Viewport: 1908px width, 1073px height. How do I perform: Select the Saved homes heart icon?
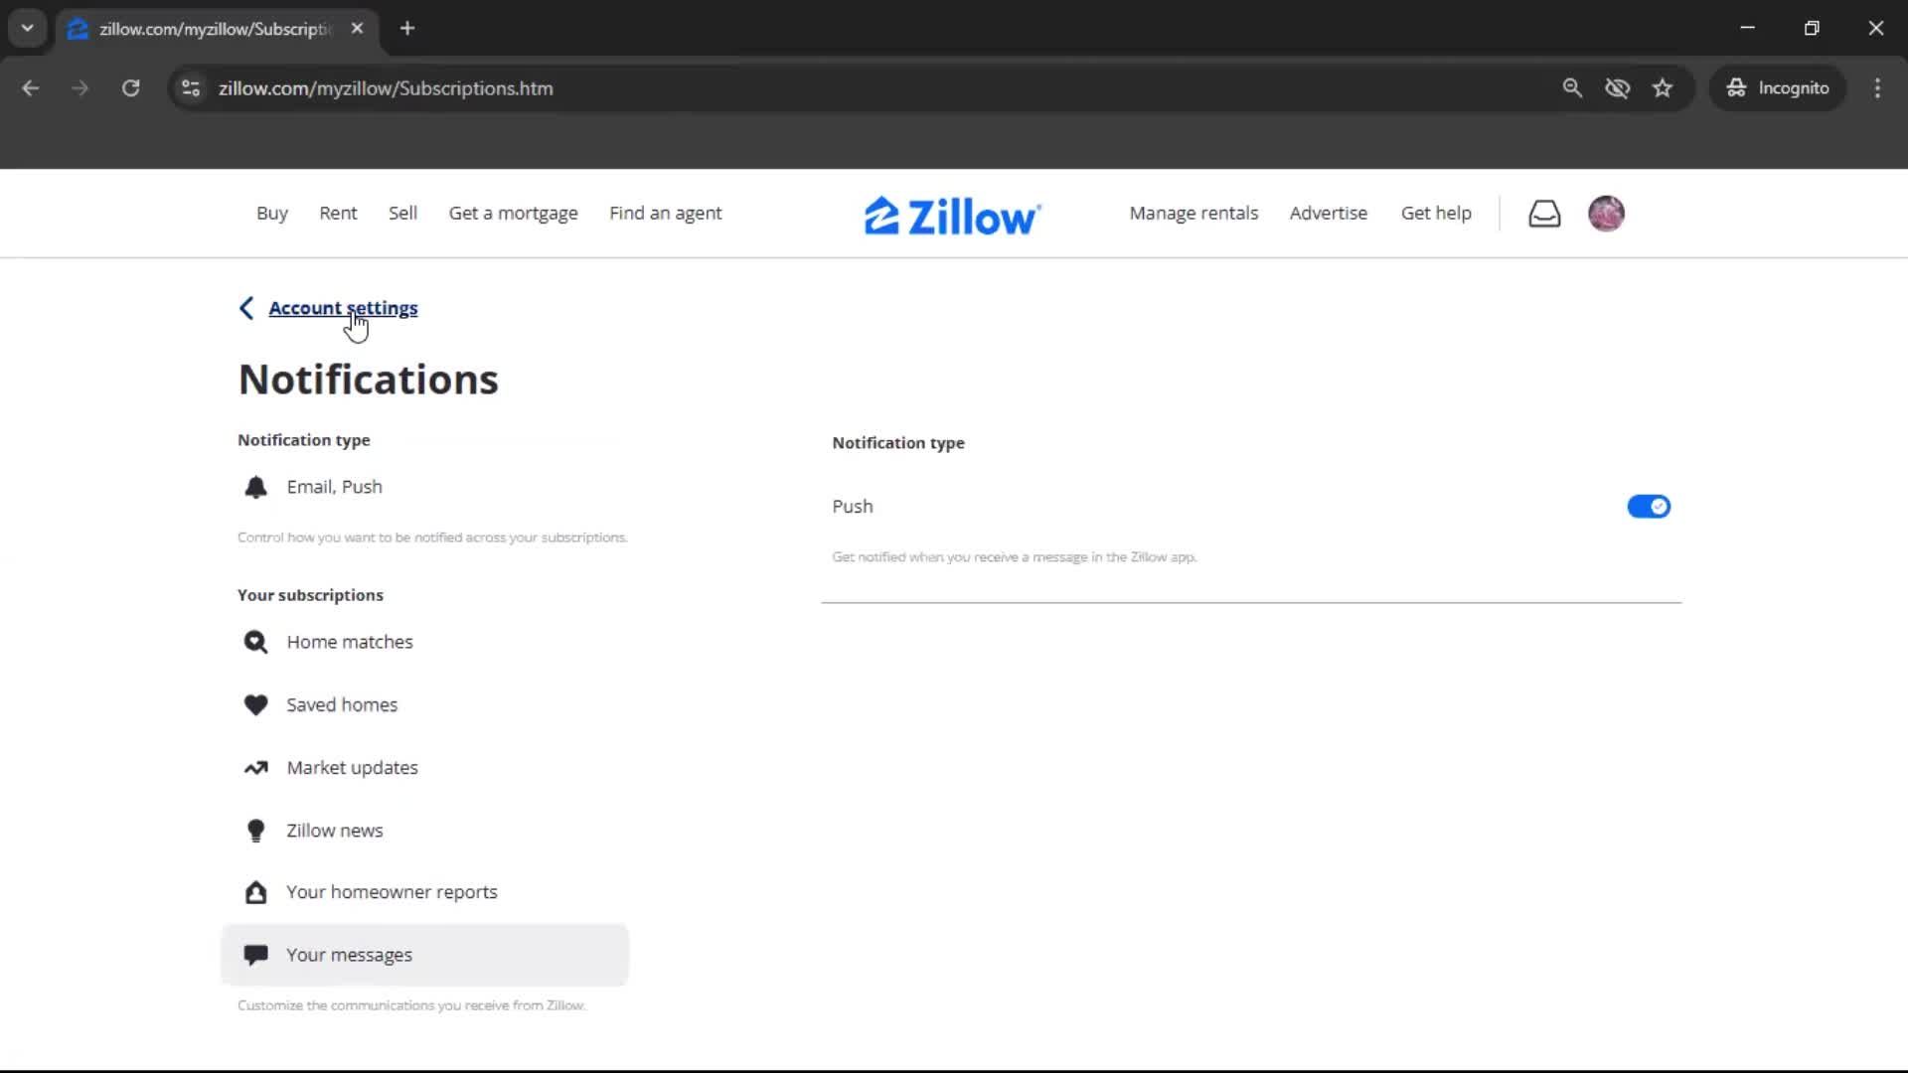(x=255, y=704)
